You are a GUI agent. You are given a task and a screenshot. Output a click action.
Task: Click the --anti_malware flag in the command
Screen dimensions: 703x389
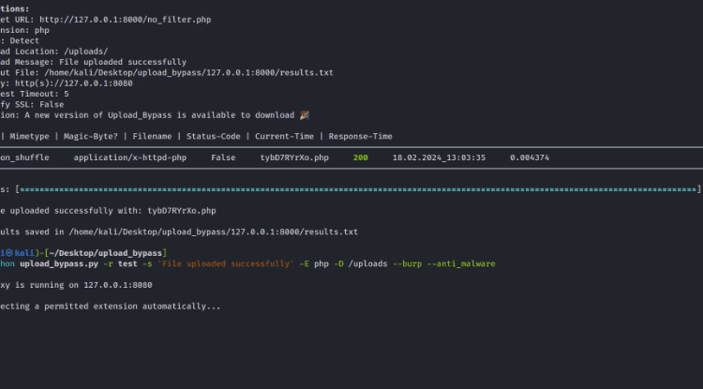coord(461,264)
